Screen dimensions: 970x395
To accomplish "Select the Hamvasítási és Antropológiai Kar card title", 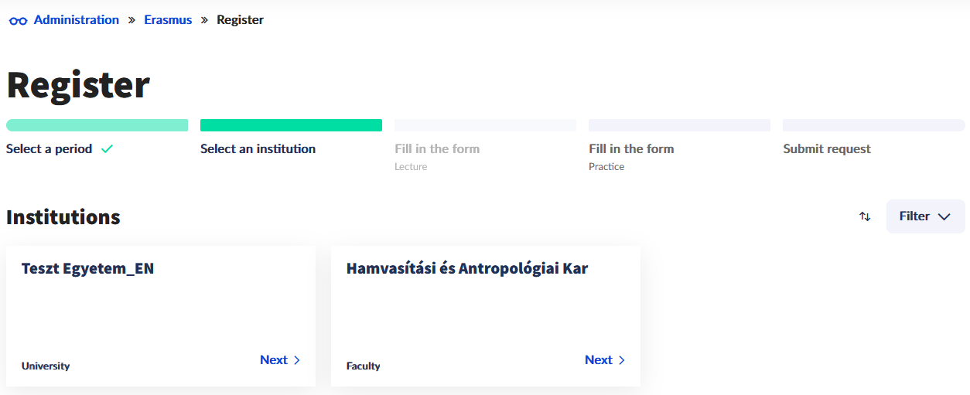I will [x=467, y=269].
